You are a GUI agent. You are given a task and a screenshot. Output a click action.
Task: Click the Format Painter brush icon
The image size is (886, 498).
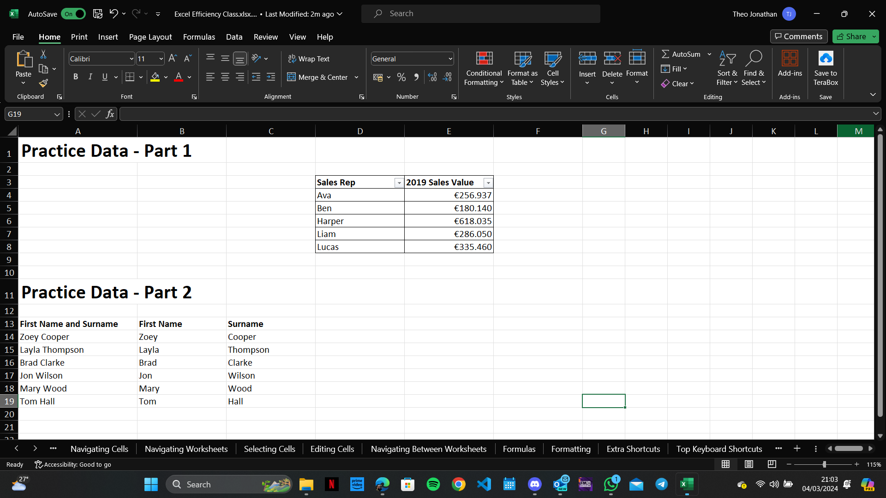tap(43, 83)
